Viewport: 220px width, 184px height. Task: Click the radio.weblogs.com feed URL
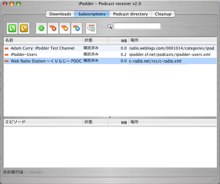point(172,48)
